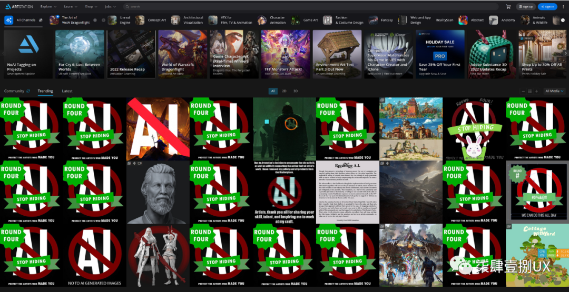
Task: Click the Game Art channel icon
Action: point(296,21)
